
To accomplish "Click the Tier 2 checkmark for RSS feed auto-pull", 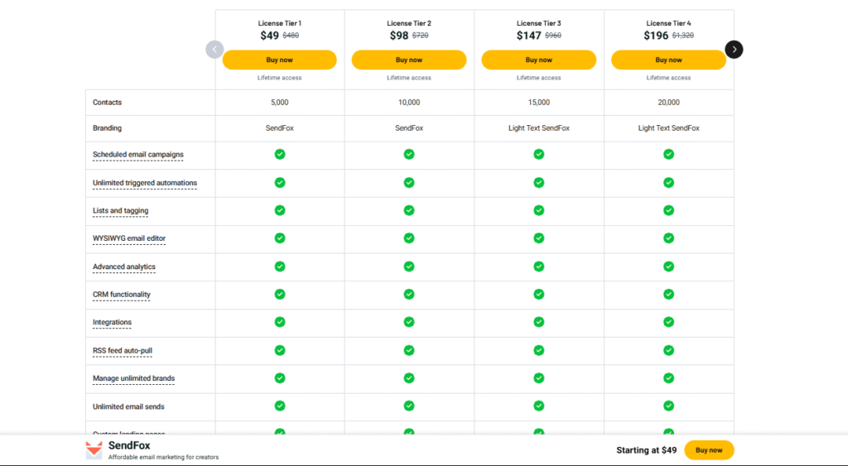I will point(409,350).
